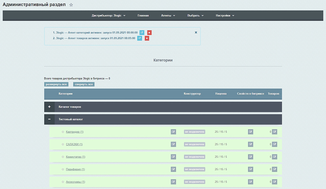Open the Дистрибьютор: 3logic dropdown
This screenshot has width=326, height=189.
coord(109,16)
